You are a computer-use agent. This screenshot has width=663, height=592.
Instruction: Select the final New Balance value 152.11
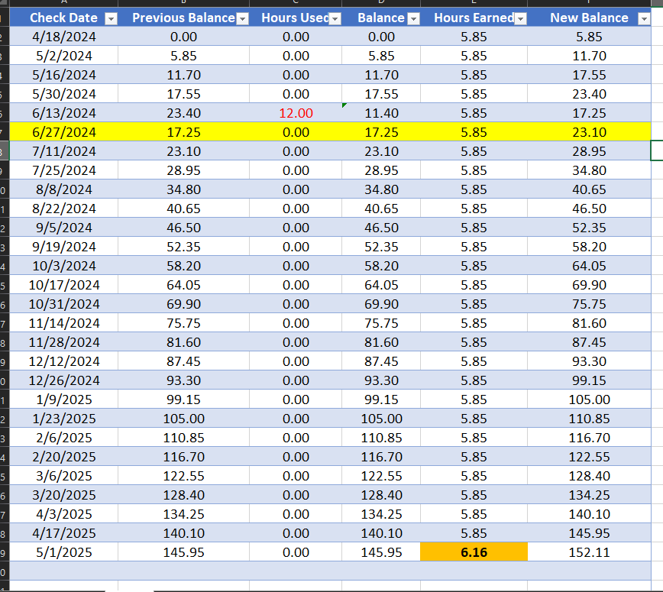(x=589, y=552)
